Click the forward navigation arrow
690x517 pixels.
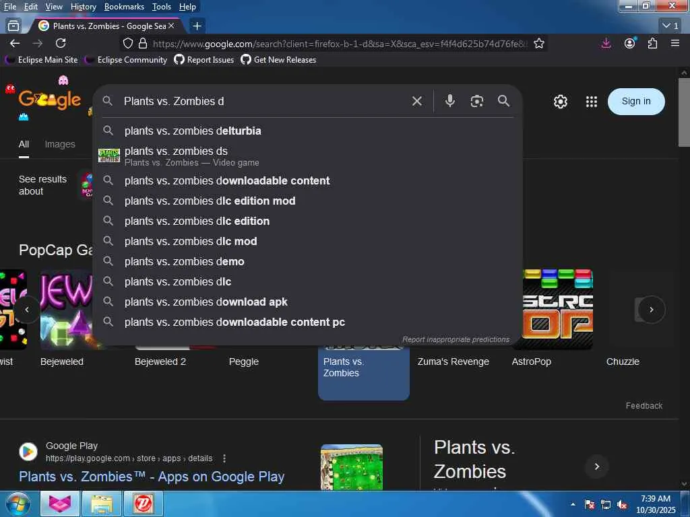pyautogui.click(x=38, y=43)
